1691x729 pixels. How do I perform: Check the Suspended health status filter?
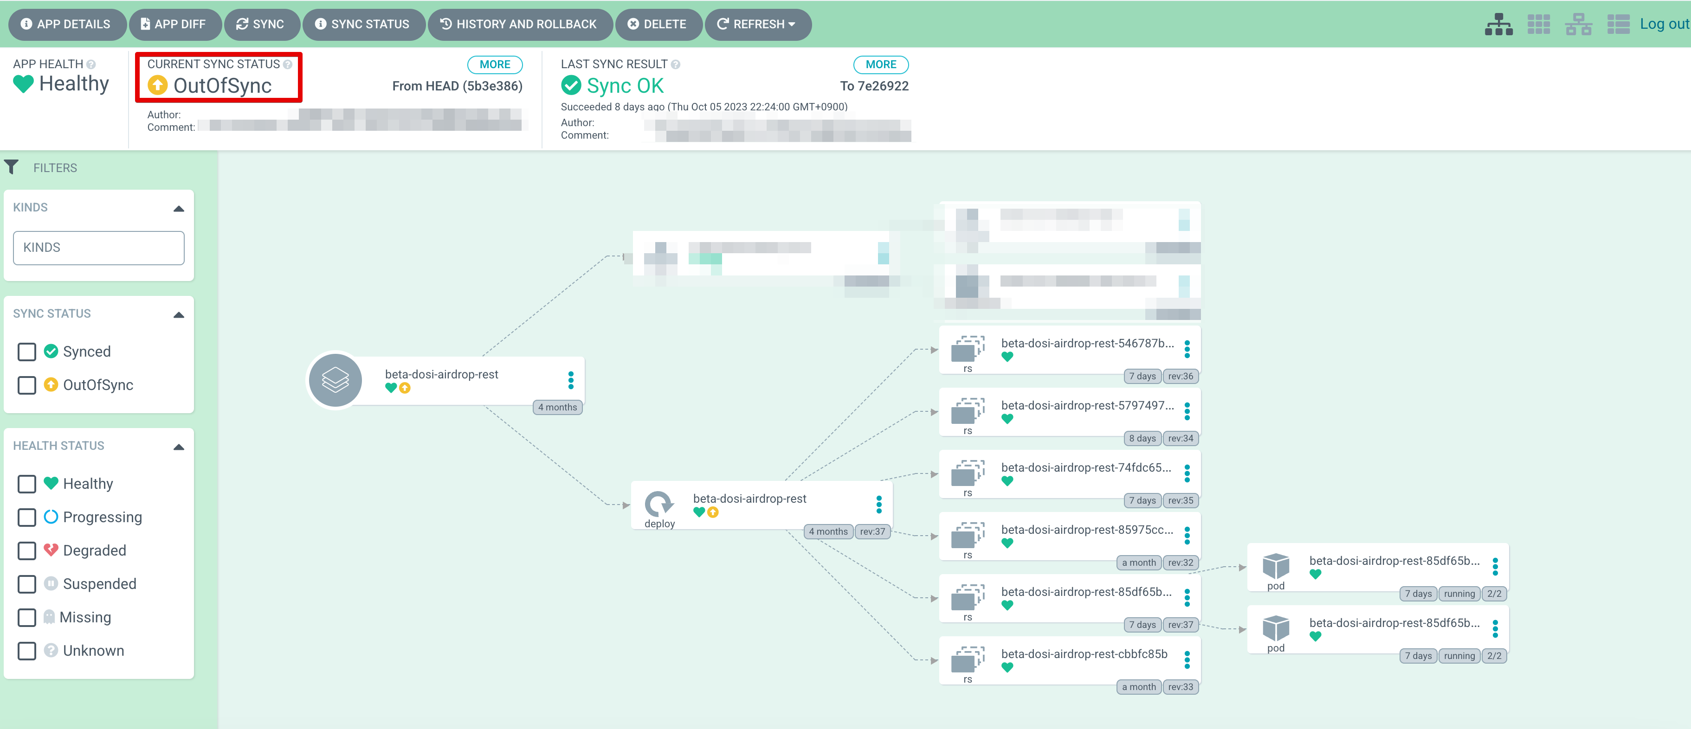click(x=27, y=584)
